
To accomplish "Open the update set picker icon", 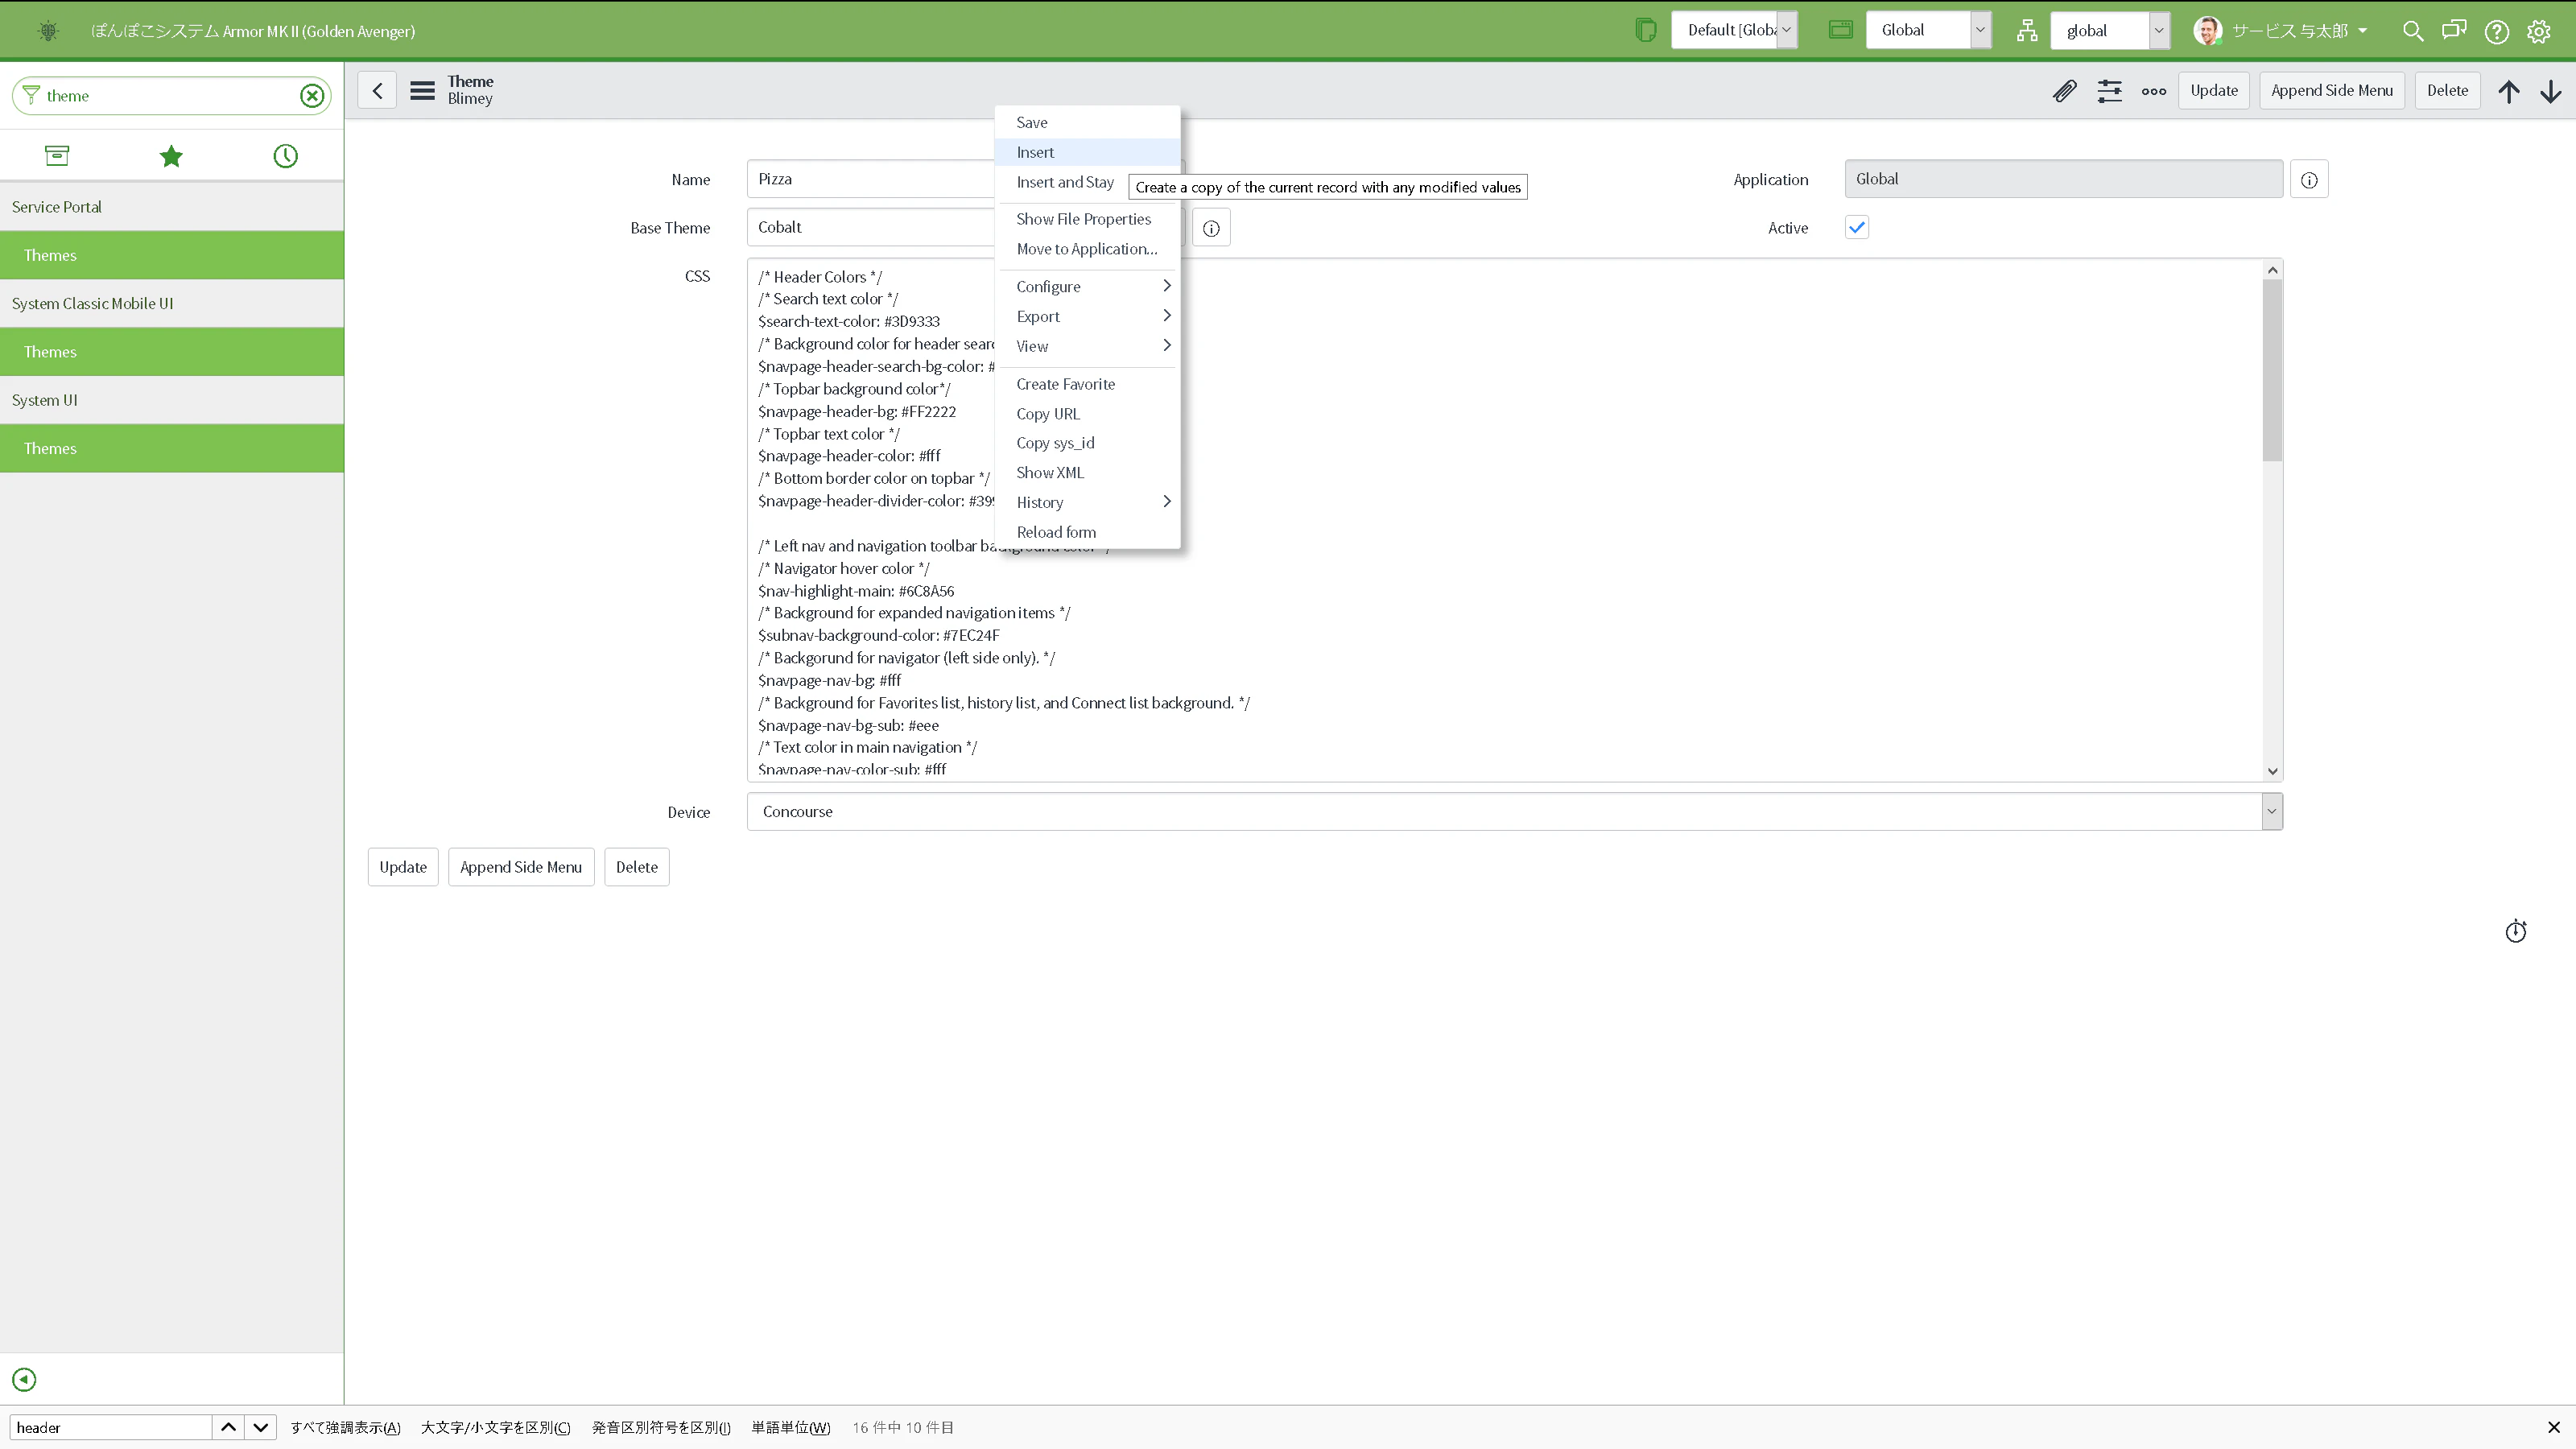I will pos(1645,30).
